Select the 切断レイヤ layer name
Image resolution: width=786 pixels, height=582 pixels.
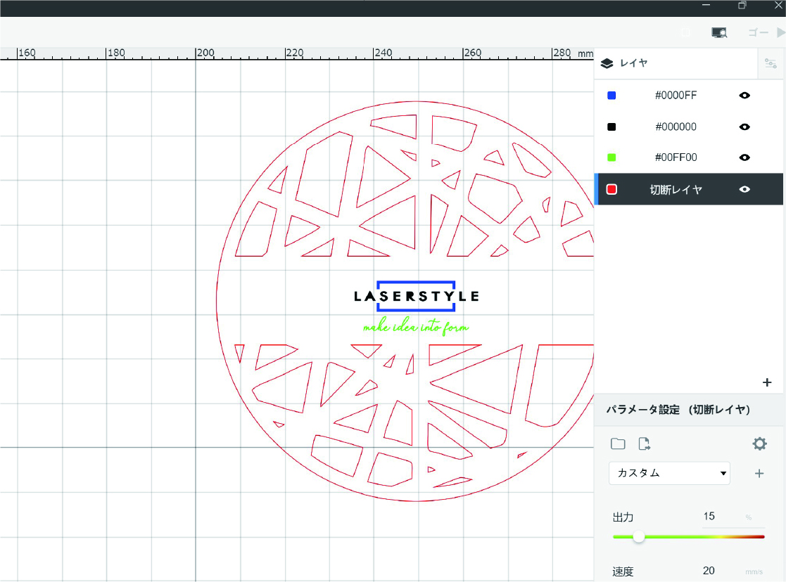tap(676, 190)
